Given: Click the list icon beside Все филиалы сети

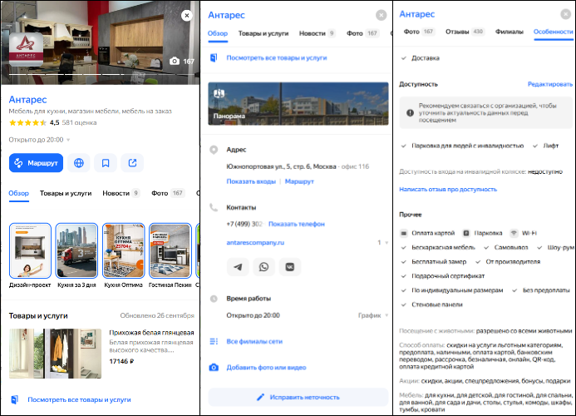Looking at the screenshot, I should click(214, 341).
